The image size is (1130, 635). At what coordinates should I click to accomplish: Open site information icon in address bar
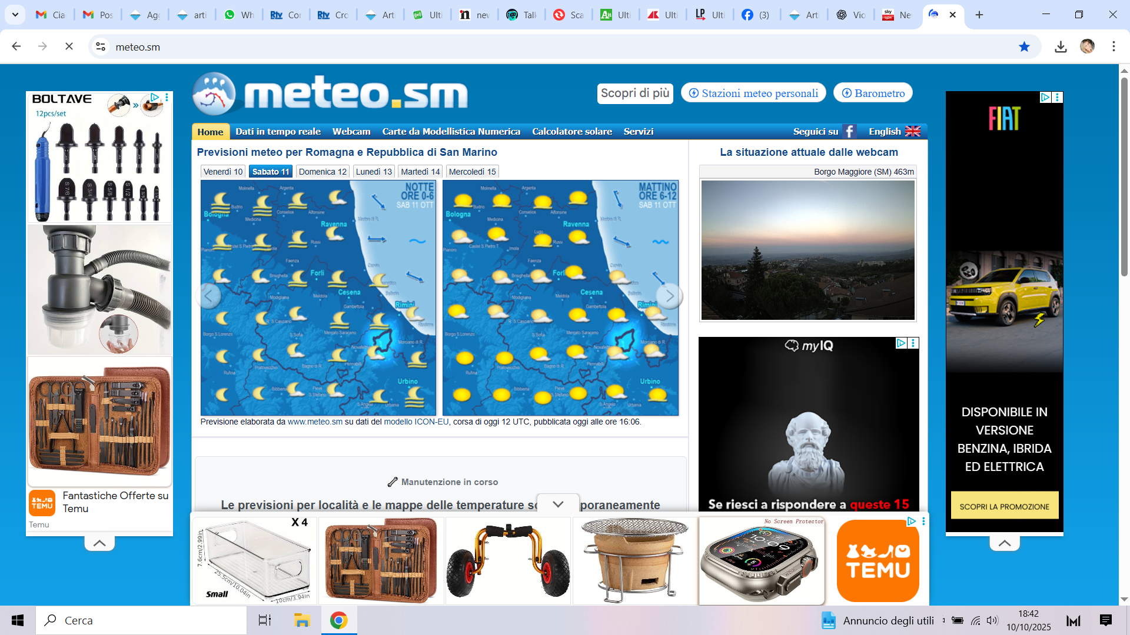[x=101, y=46]
